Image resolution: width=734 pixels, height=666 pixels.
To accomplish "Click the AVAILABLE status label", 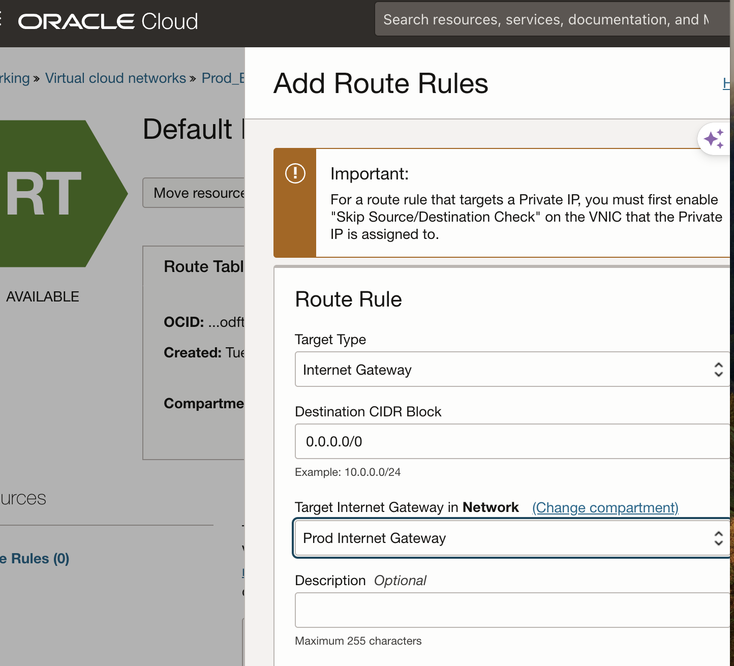I will pos(43,297).
